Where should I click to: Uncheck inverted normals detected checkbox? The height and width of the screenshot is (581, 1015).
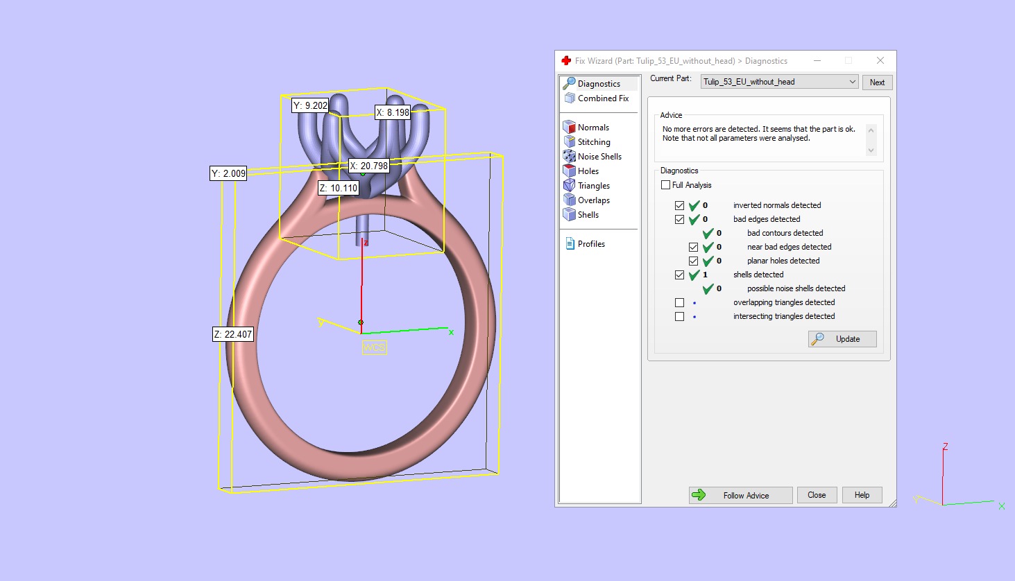pos(680,206)
